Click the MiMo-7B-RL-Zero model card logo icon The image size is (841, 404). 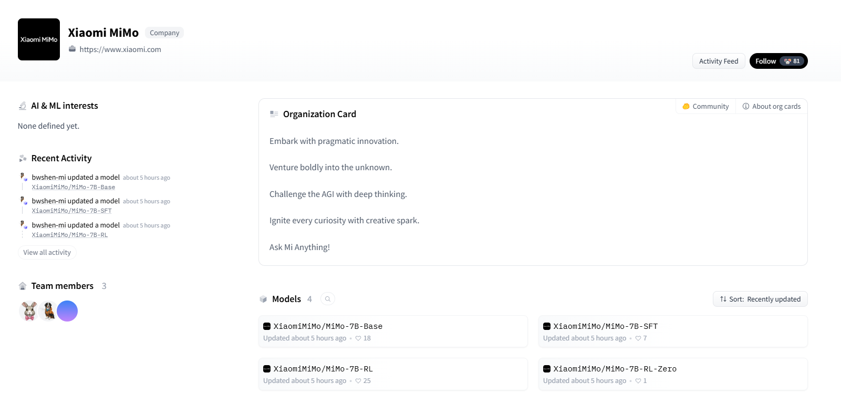pyautogui.click(x=547, y=369)
